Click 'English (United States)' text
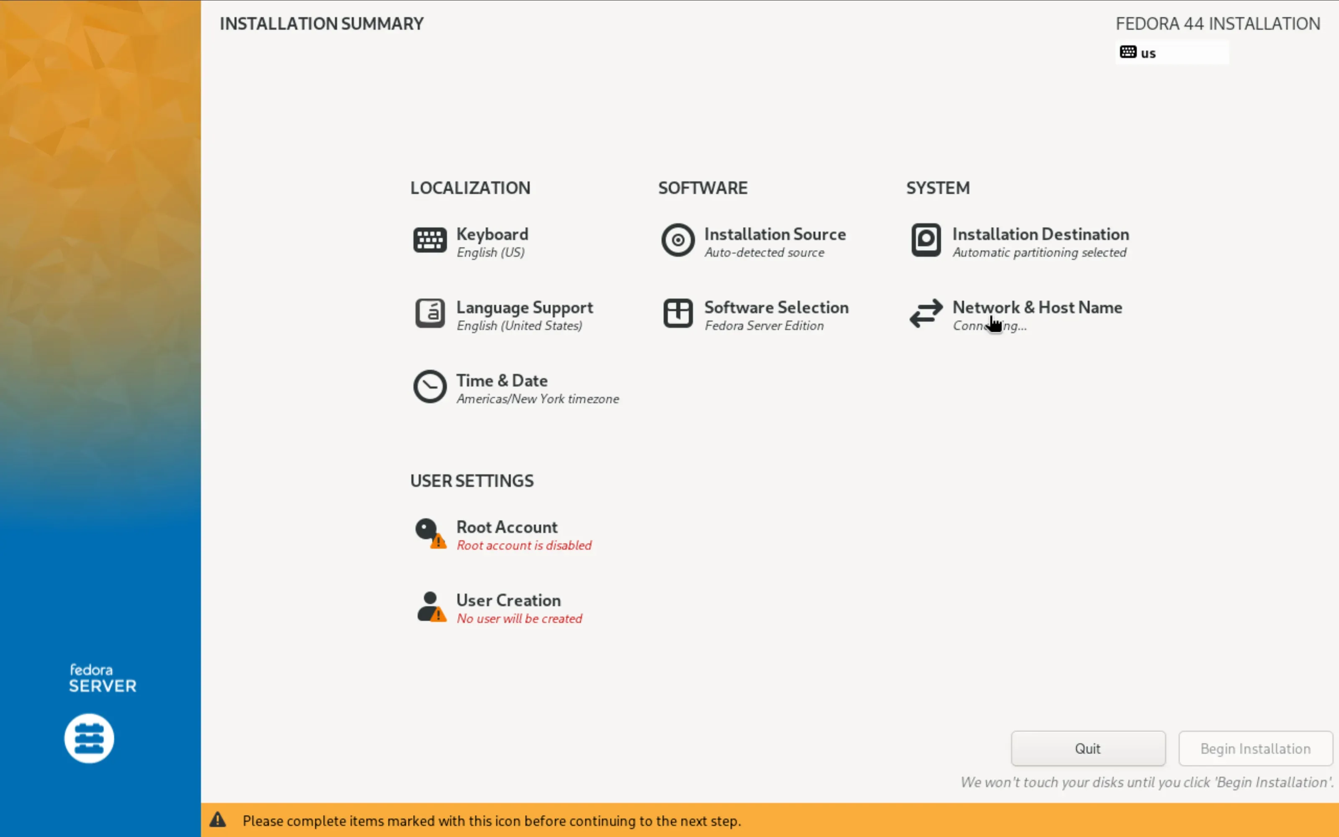 [x=520, y=326]
